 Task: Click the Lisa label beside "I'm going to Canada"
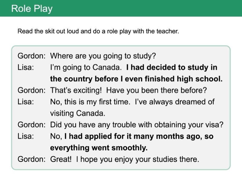coord(25,68)
